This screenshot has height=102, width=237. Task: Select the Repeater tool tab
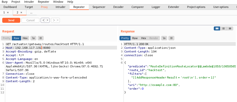tap(79, 7)
